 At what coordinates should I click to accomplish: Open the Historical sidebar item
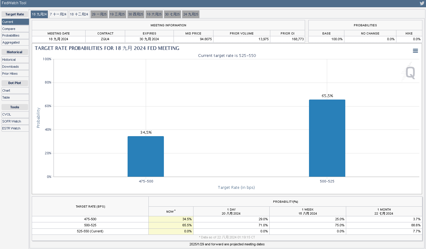[15, 60]
